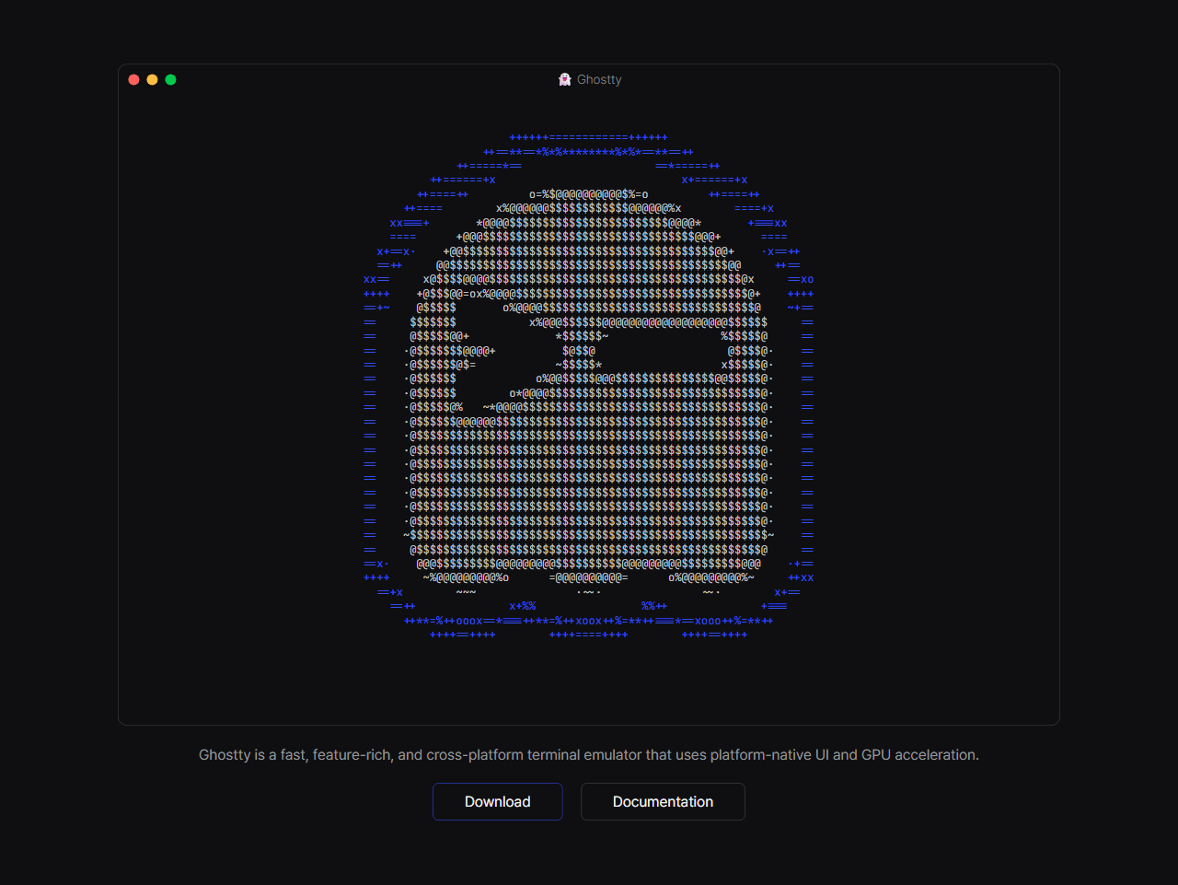Viewport: 1178px width, 885px height.
Task: Click the 'Ghostty is a fast, feature-rich' description text
Action: tap(589, 754)
